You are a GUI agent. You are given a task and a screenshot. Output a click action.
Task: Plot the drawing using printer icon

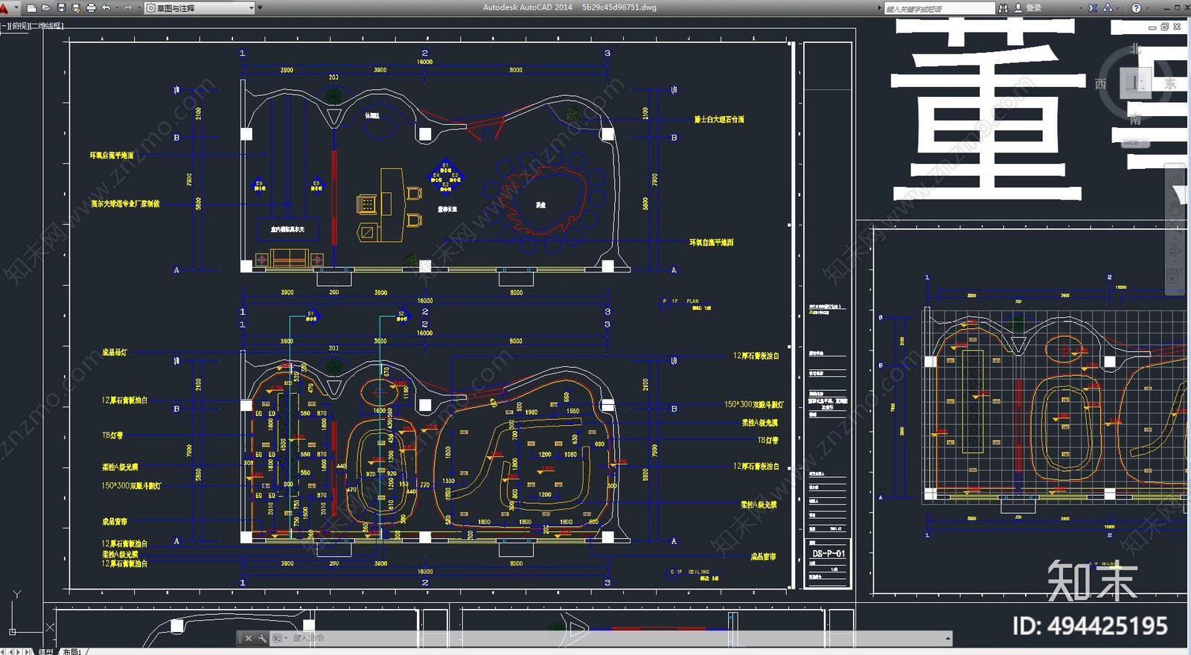click(x=91, y=7)
